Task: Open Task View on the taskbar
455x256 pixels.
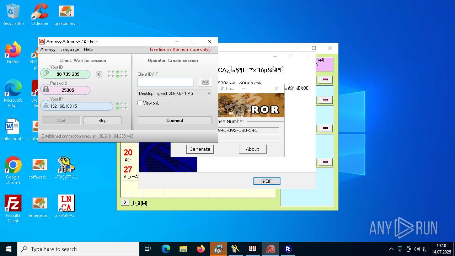Action: 148,249
